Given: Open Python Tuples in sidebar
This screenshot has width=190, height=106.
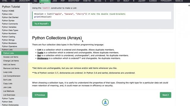Looking at the screenshot, I should click(x=8, y=99).
